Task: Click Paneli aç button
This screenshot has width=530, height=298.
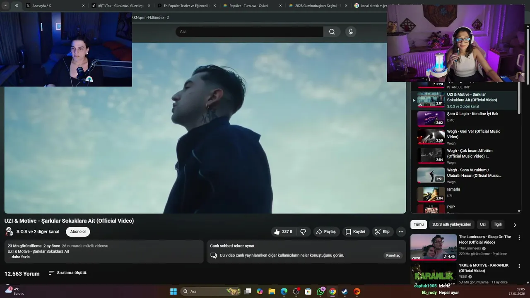Action: (x=393, y=255)
